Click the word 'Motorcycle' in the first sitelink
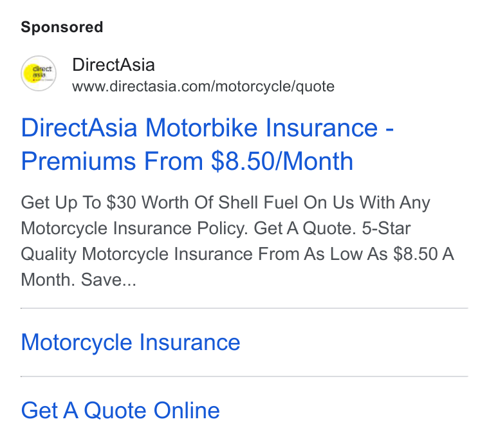The width and height of the screenshot is (489, 444). click(77, 343)
